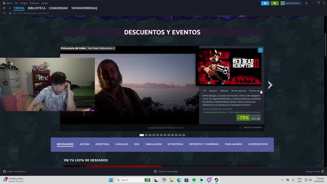
Task: Open the Amigos menu
Action: pos(24,3)
